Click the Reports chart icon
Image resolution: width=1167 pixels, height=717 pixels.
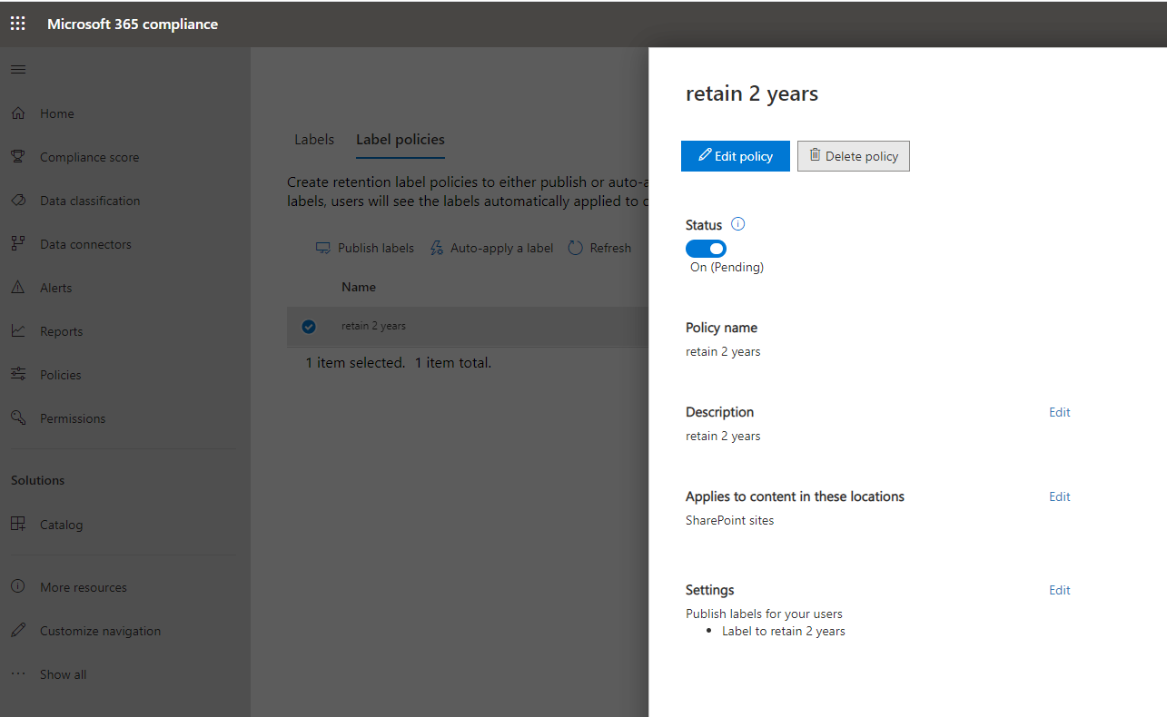[x=18, y=331]
